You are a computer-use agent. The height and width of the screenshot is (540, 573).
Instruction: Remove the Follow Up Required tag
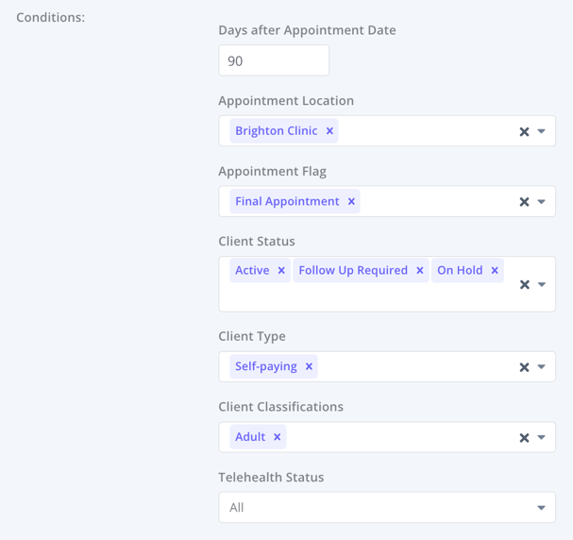point(420,271)
